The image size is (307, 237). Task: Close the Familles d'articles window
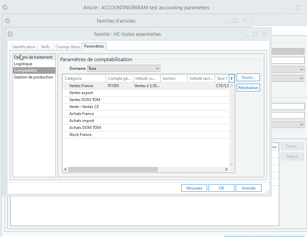click(x=245, y=21)
